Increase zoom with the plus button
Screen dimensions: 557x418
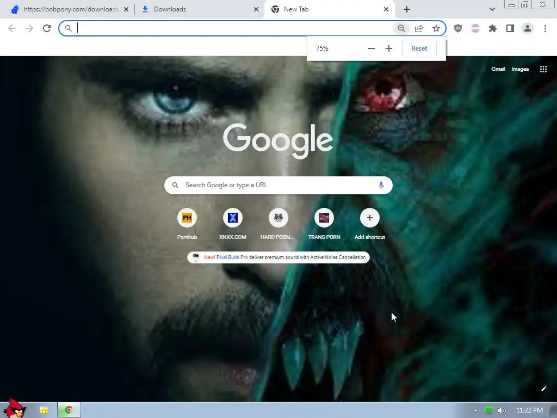tap(388, 48)
